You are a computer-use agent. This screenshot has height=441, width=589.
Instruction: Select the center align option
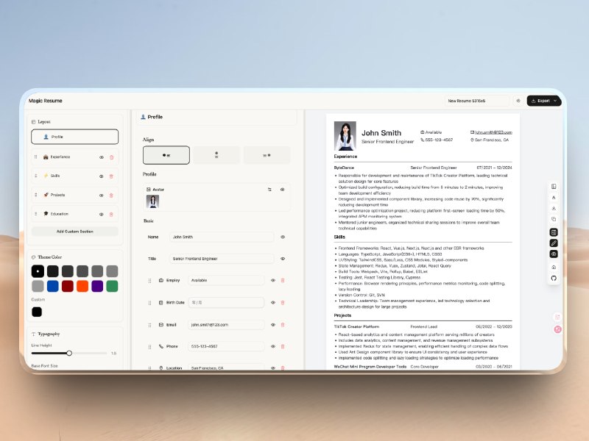point(216,154)
